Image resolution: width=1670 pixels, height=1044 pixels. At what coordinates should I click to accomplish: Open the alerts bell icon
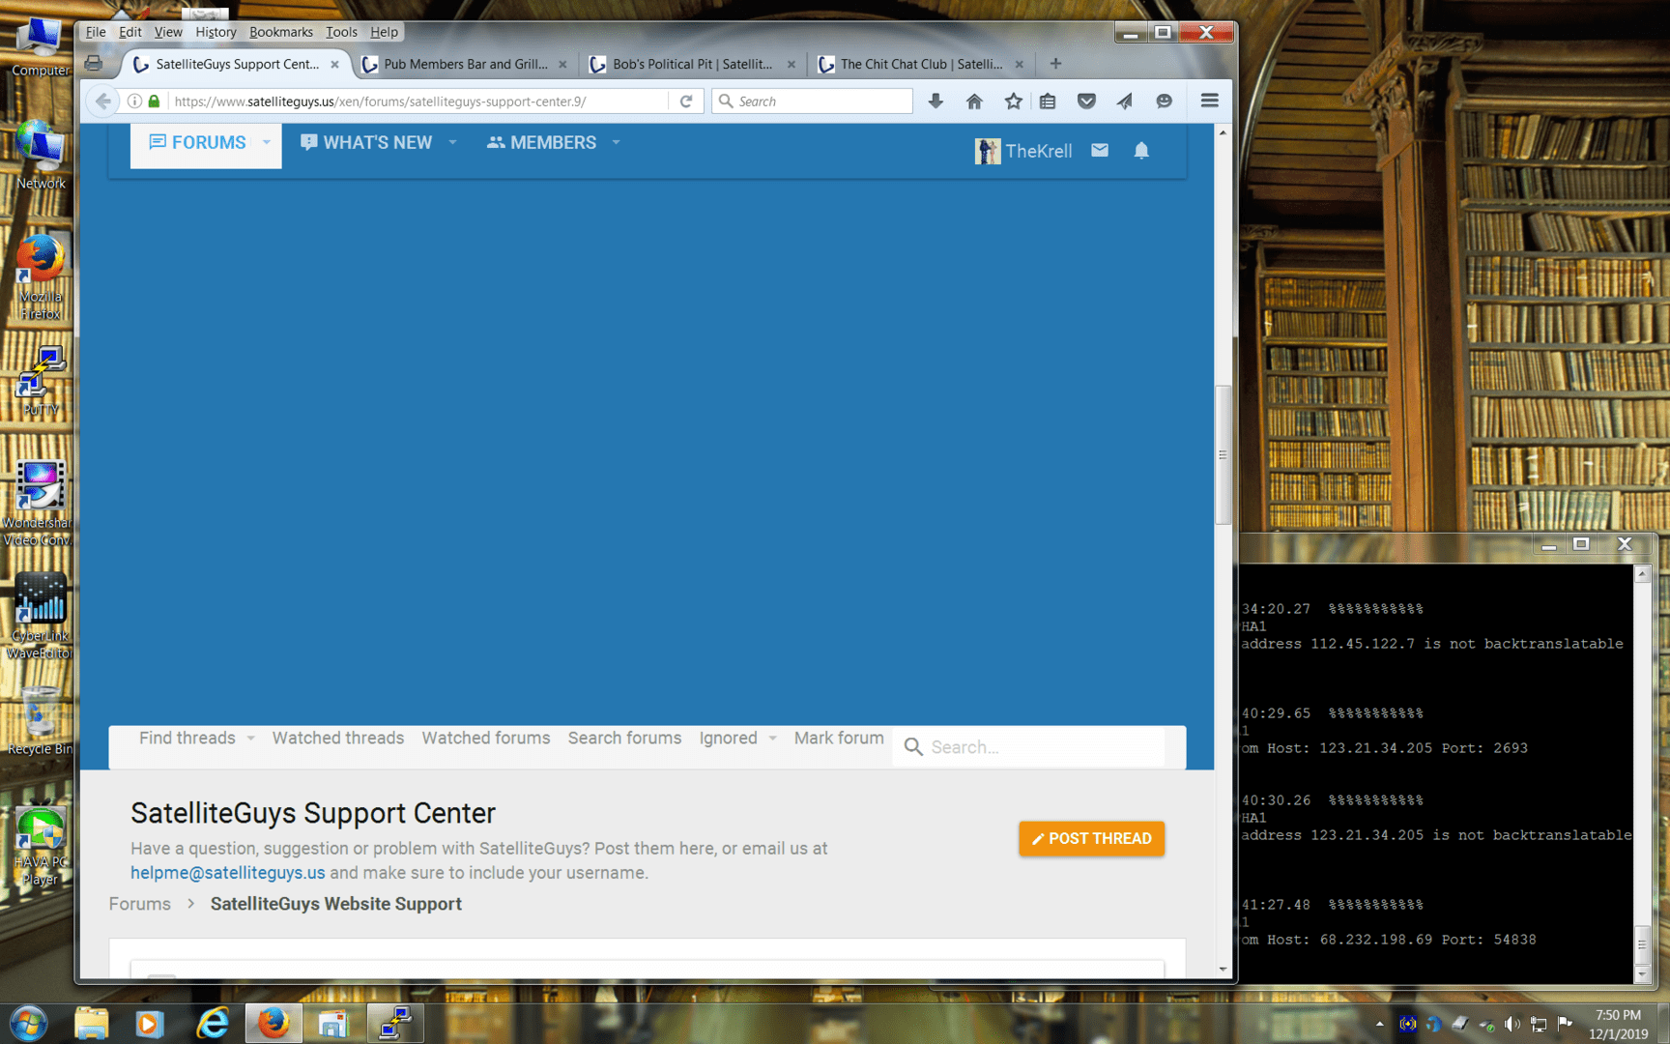pos(1141,151)
